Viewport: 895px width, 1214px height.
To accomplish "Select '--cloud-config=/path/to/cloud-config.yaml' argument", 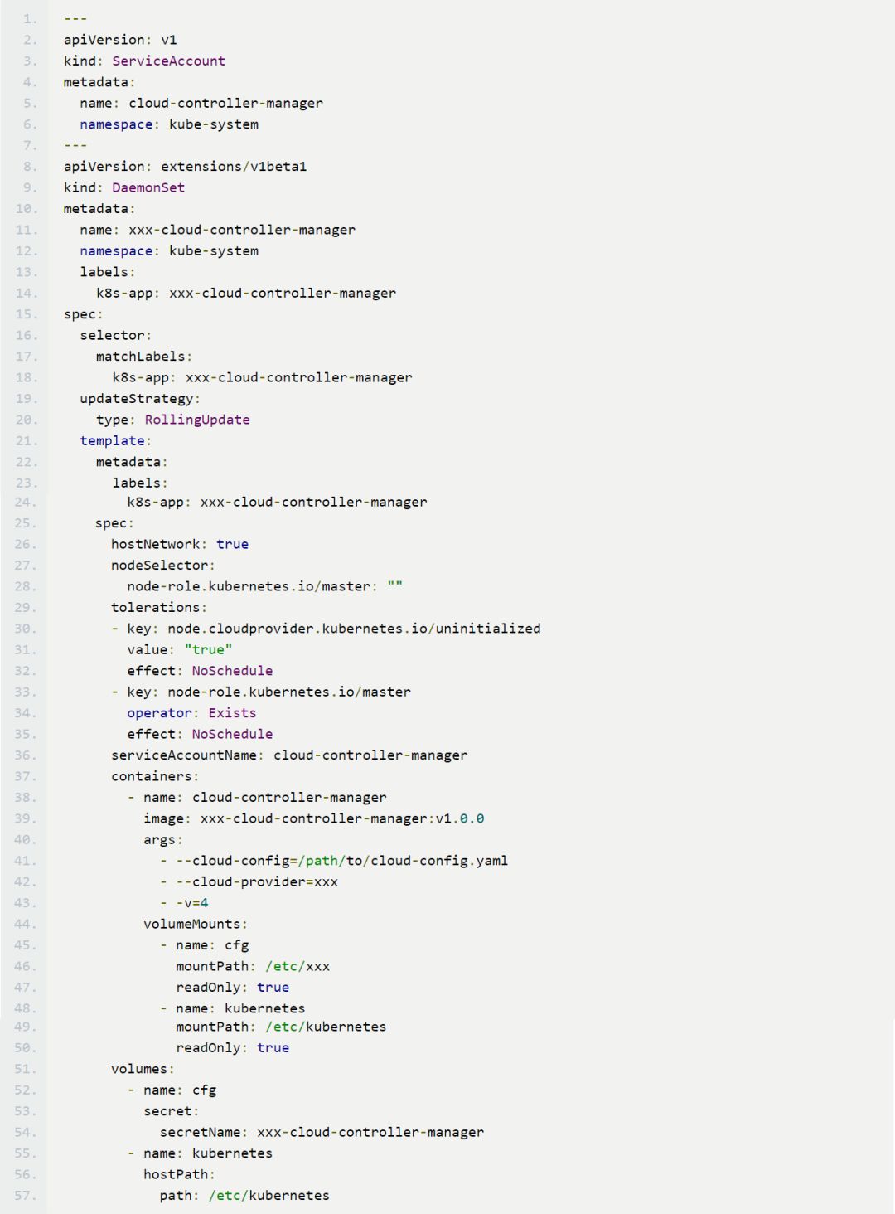I will pos(334,861).
